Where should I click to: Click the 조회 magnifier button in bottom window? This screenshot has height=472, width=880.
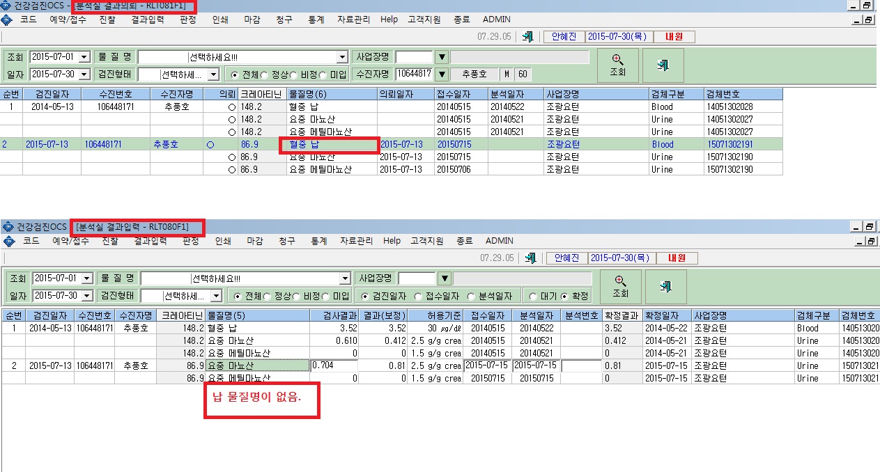tap(620, 287)
